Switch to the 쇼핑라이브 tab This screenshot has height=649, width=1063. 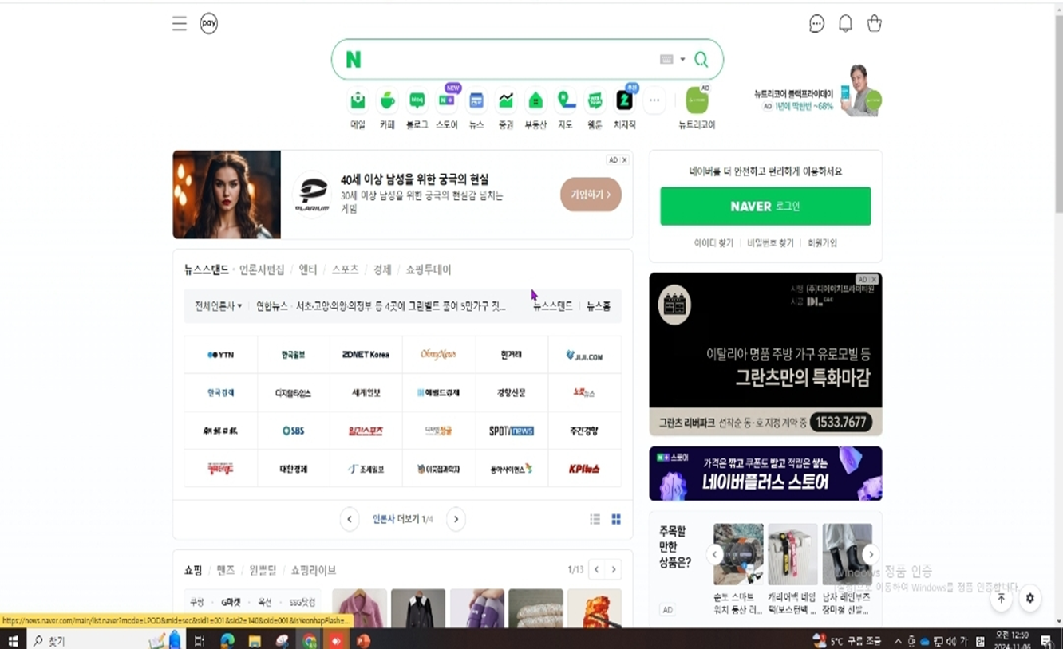point(314,570)
